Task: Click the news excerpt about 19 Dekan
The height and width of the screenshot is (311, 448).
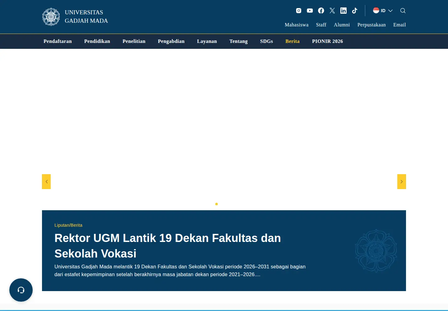Action: point(180,271)
